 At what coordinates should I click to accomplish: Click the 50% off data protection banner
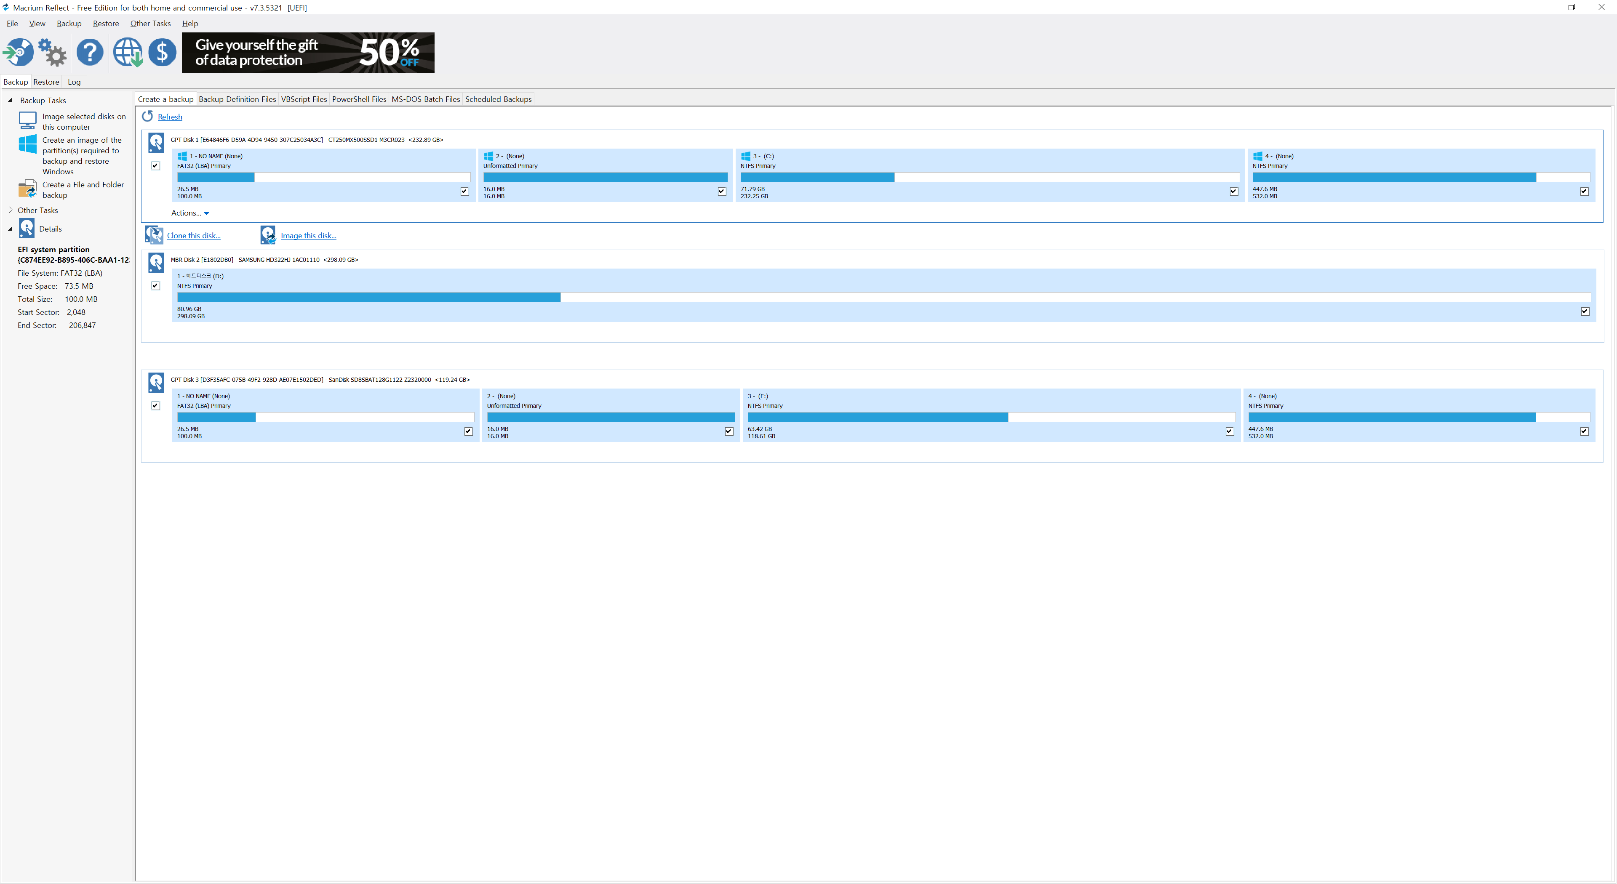[307, 53]
